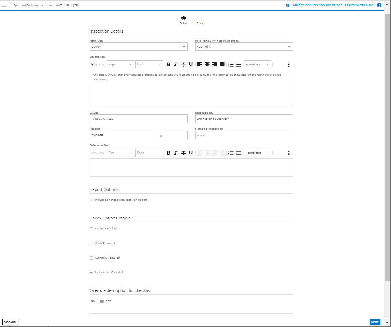The height and width of the screenshot is (327, 391).
Task: Insert numbered list in the Description toolbar
Action: [x=231, y=65]
